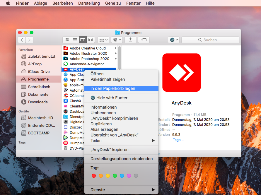The height and width of the screenshot is (195, 261).
Task: Choose Umbenennen from context menu
Action: pyautogui.click(x=121, y=113)
